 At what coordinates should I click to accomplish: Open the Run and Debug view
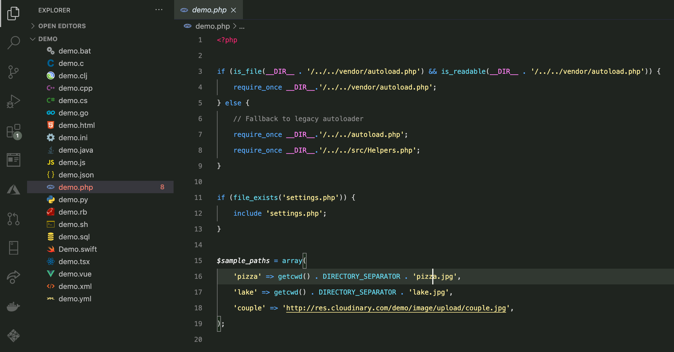pyautogui.click(x=14, y=101)
